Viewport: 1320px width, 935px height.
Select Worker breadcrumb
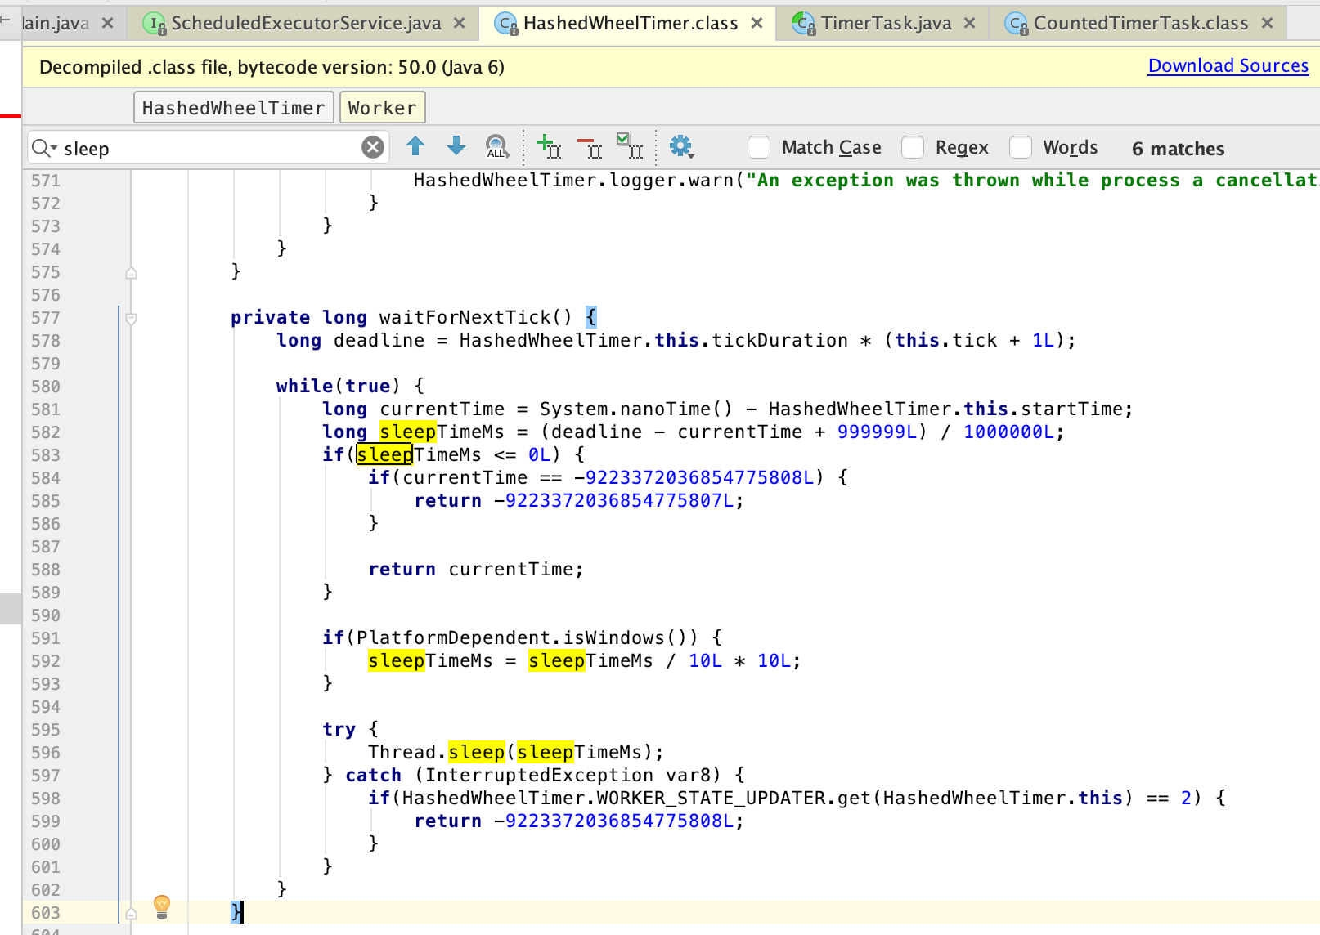[x=382, y=108]
